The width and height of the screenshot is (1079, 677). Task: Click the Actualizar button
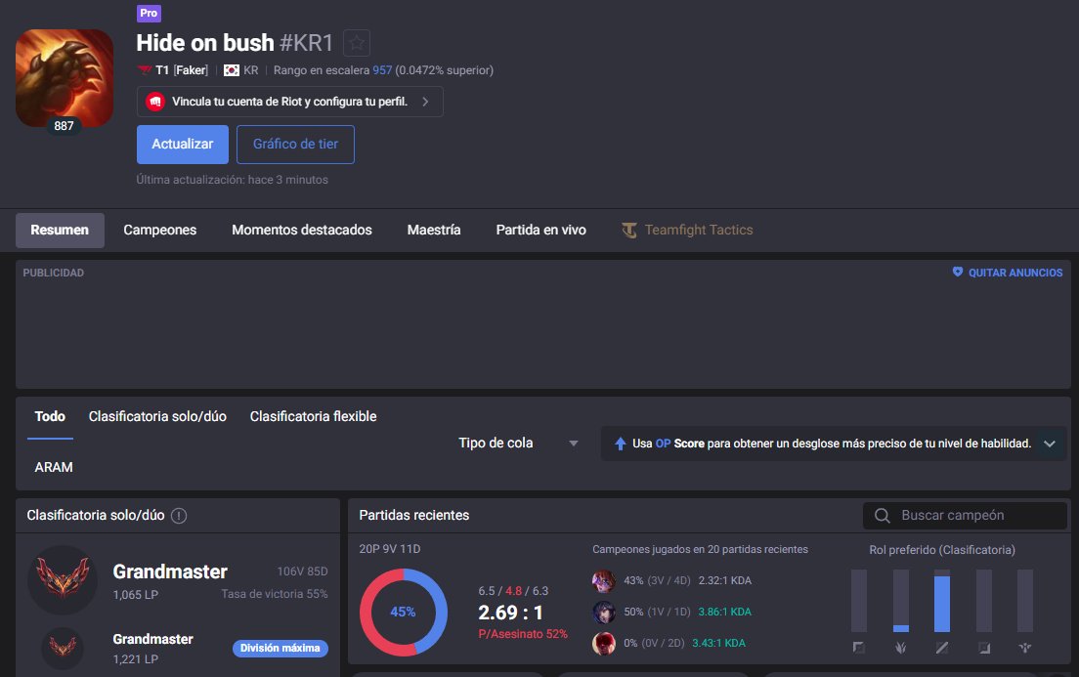tap(183, 145)
